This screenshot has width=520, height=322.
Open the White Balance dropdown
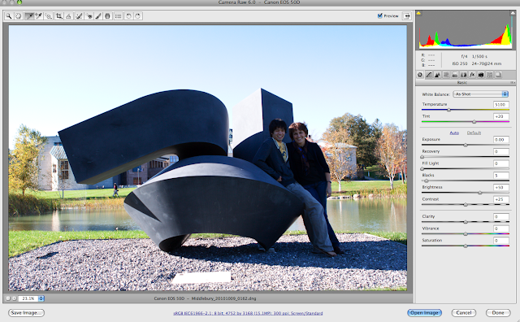(480, 94)
